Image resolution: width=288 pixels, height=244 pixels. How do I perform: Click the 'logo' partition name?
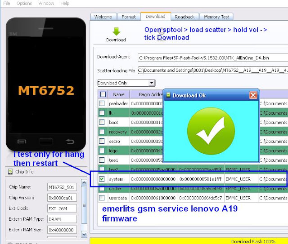(x=113, y=151)
